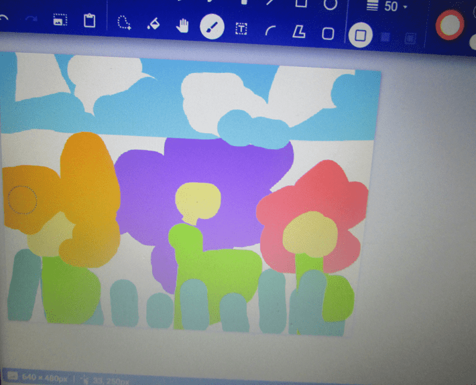Select the highlighted paintbrush tool
The image size is (476, 385).
click(212, 27)
